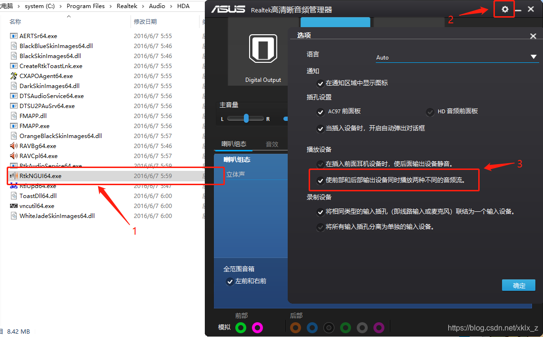The image size is (543, 337).
Task: Click the RtkNGUI64.exe file icon
Action: pyautogui.click(x=14, y=176)
